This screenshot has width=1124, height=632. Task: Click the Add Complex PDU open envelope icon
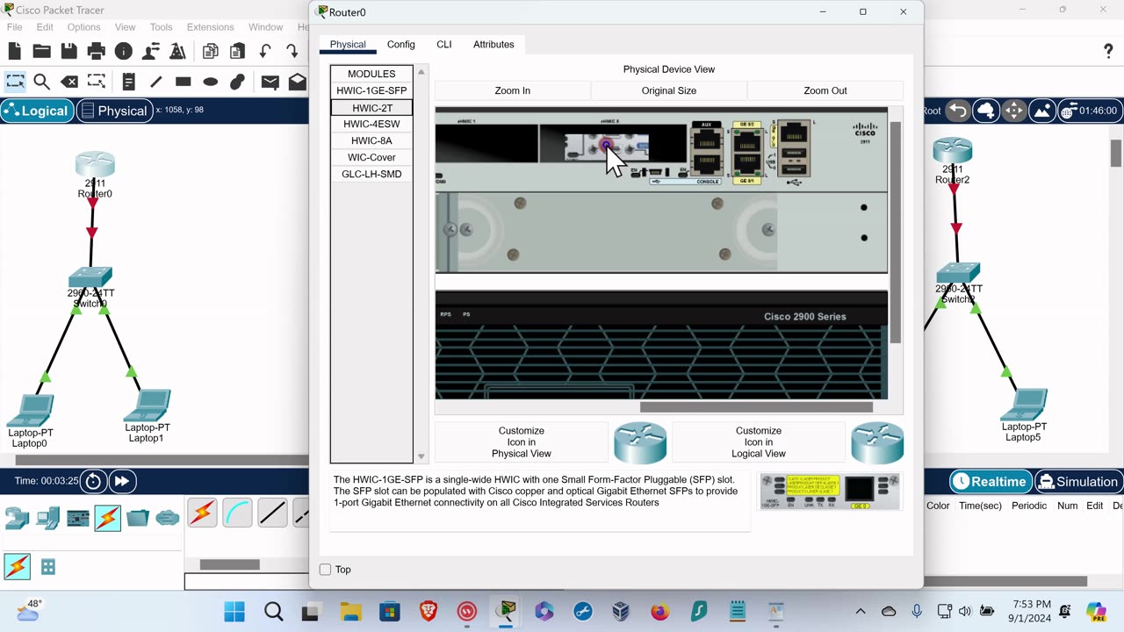point(298,82)
